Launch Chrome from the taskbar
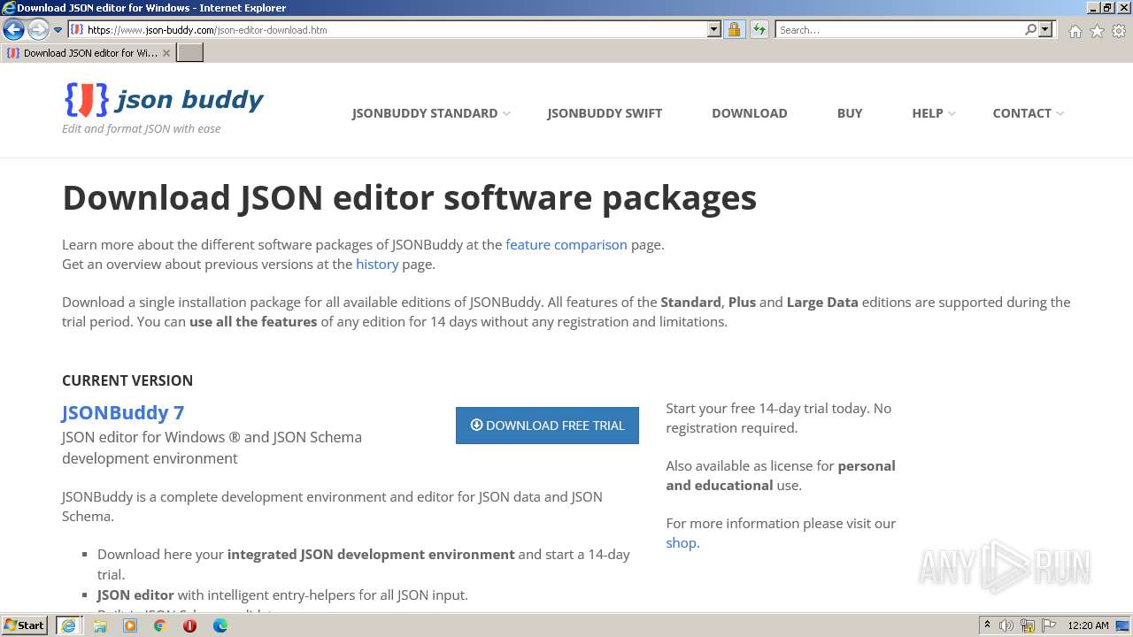Screen dimensions: 1133x637 pos(160,625)
